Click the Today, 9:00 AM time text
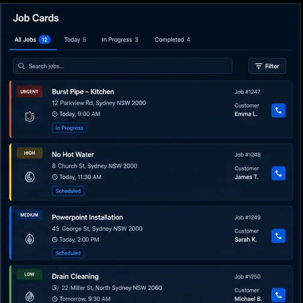This screenshot has height=303, width=303. (80, 114)
